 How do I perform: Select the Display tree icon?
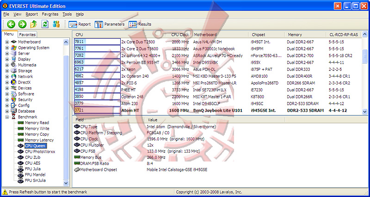(x=14, y=59)
